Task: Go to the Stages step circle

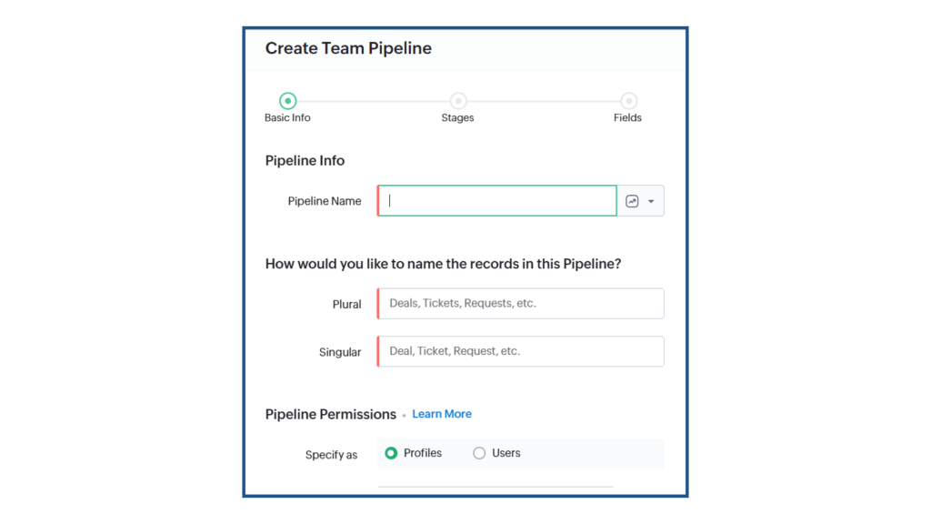Action: [x=458, y=101]
